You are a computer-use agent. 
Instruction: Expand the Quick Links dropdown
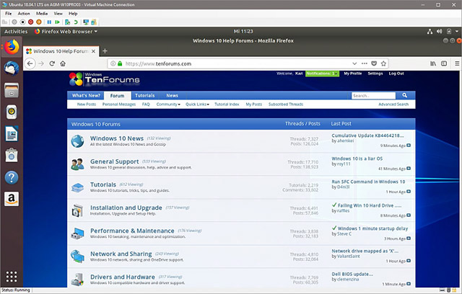197,104
